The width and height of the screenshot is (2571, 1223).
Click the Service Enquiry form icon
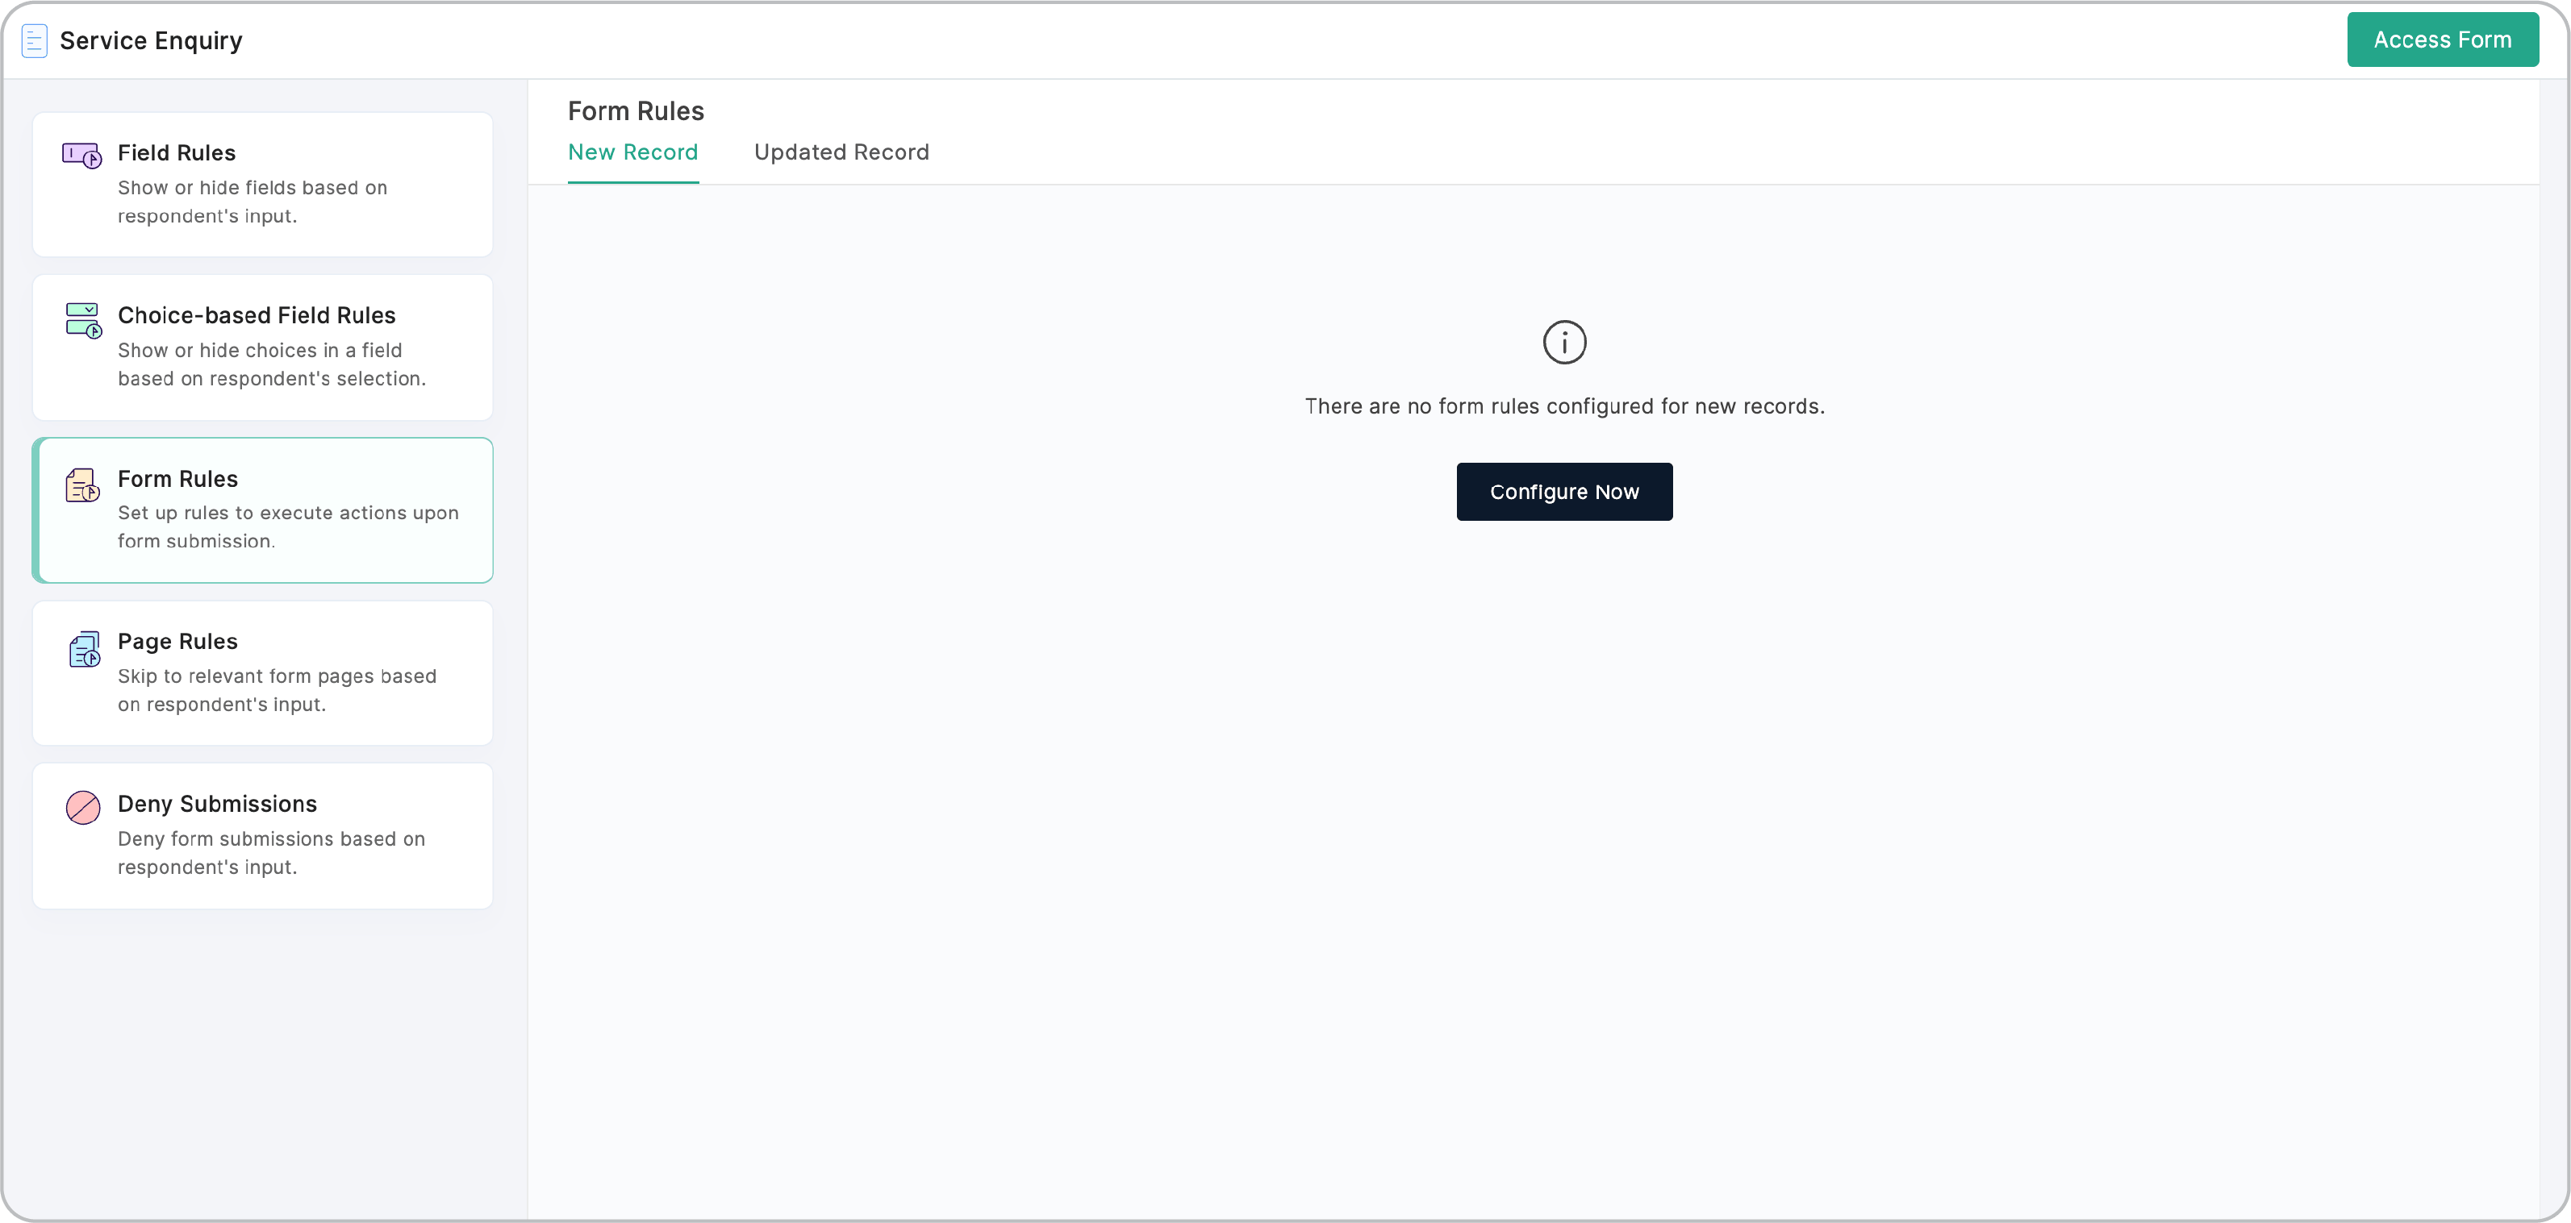pos(34,40)
